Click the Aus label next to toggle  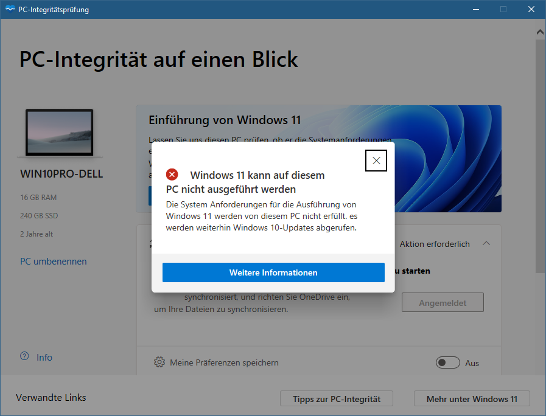[472, 363]
